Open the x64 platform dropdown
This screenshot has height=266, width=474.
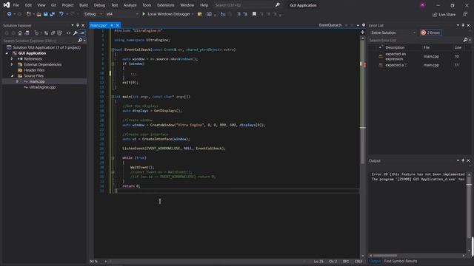click(x=122, y=14)
